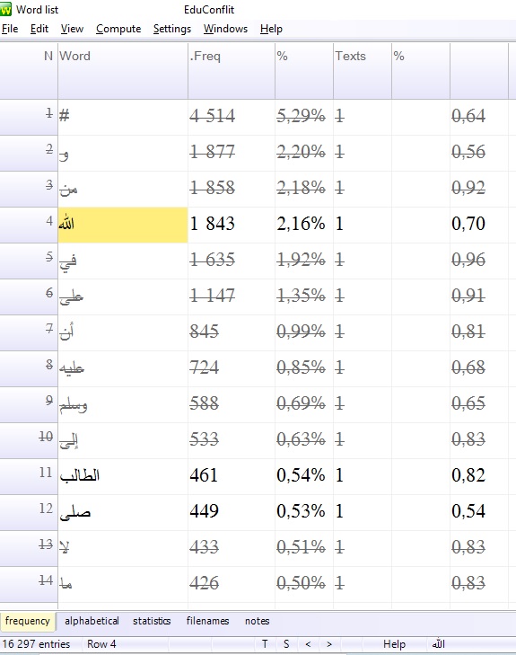Switch to the alphabetical tab
516x655 pixels.
coord(92,621)
